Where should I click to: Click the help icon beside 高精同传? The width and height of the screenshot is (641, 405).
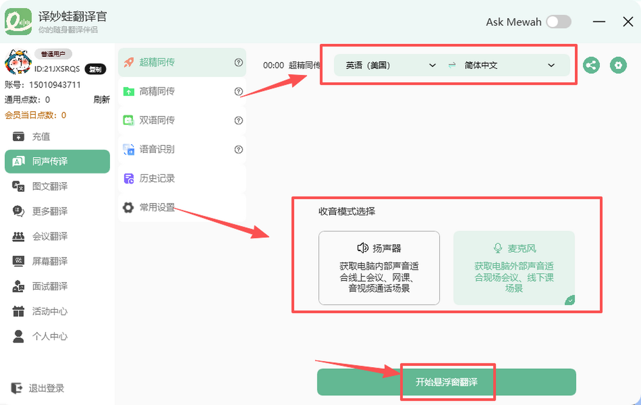[x=239, y=91]
